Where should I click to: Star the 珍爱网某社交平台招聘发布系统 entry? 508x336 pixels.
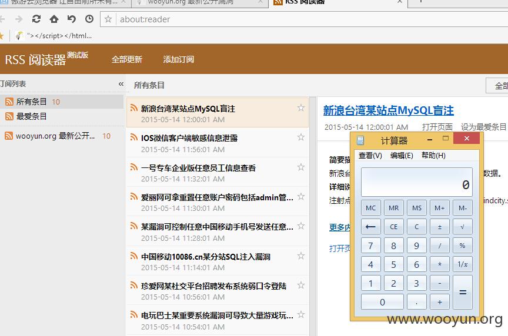tap(301, 285)
